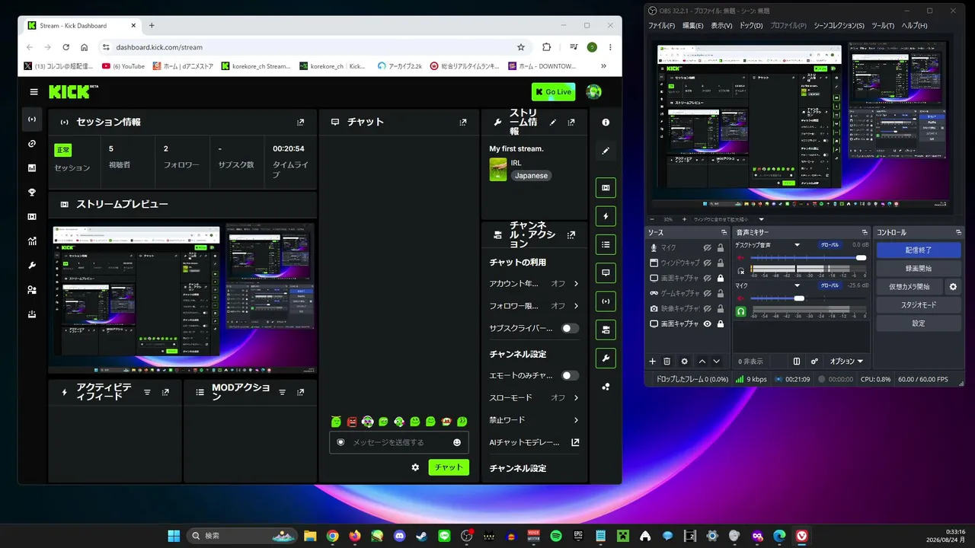Click the chat message input field
This screenshot has width=975, height=548.
click(399, 442)
